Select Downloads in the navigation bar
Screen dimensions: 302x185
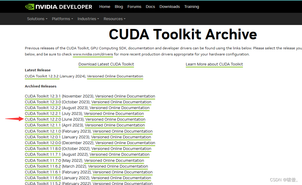169,6
